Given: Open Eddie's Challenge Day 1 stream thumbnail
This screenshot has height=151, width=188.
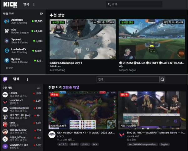Looking at the screenshot, I should point(83,39).
